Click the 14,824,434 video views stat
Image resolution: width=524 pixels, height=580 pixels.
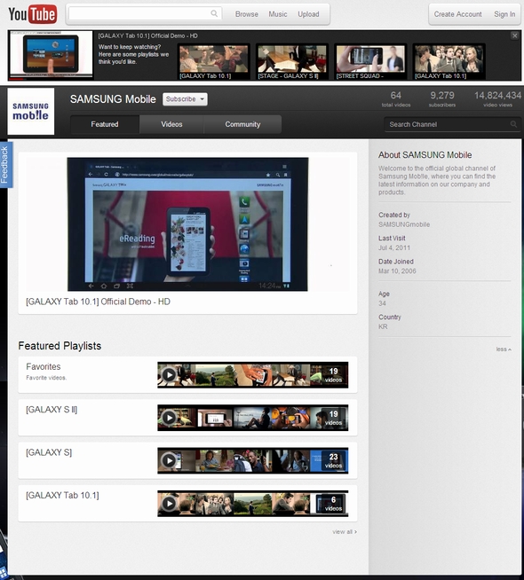coord(497,99)
